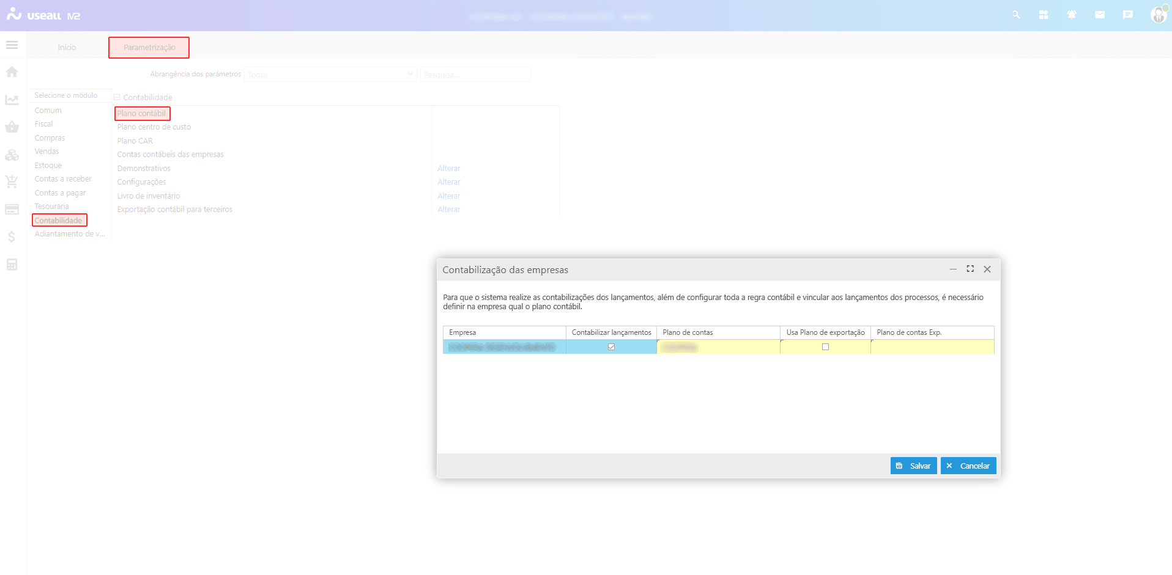Viewport: 1172px width, 575px height.
Task: Open the dollar sign finance icon
Action: click(x=12, y=237)
